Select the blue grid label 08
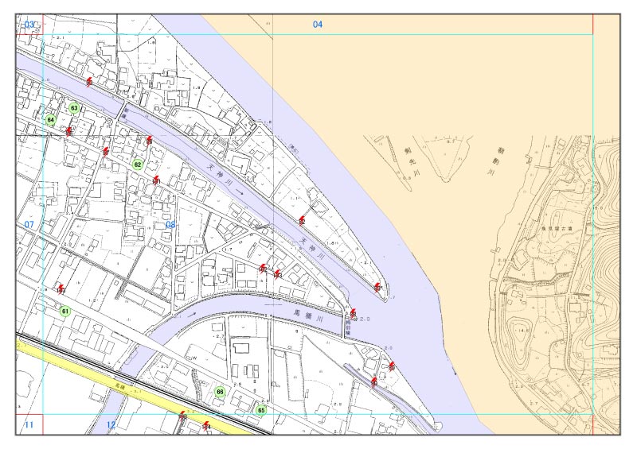The image size is (637, 449). point(170,226)
